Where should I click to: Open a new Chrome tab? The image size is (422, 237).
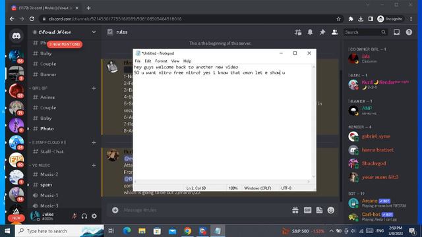(88, 8)
